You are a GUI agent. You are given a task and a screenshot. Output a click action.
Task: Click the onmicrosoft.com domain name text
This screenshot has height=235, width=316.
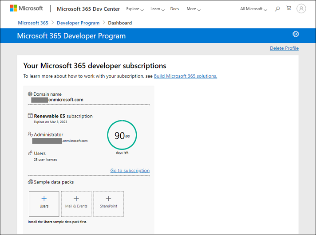pos(66,100)
